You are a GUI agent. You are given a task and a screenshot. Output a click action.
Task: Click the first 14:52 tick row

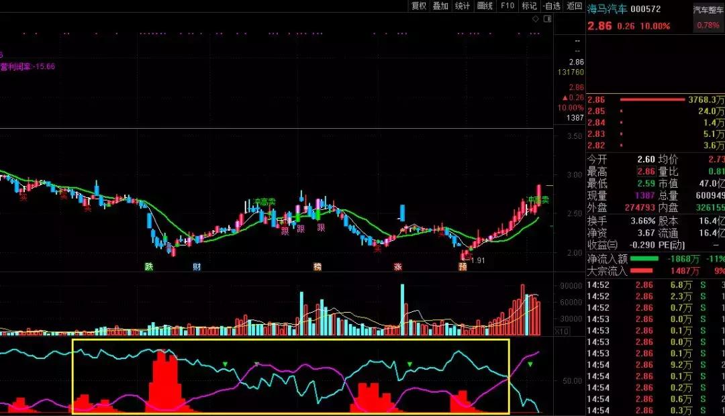click(x=655, y=285)
